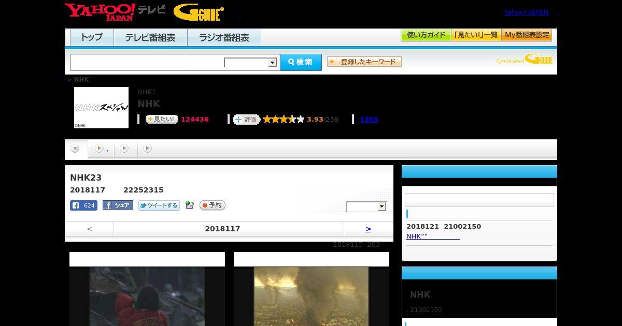Go to previous date with < arrow
Screen dimensions: 622x326
pyautogui.click(x=90, y=229)
